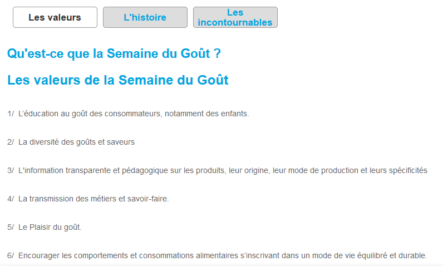Screen dimensions: 443x266
Task: Click the 4/ list number
Action: [x=11, y=199]
